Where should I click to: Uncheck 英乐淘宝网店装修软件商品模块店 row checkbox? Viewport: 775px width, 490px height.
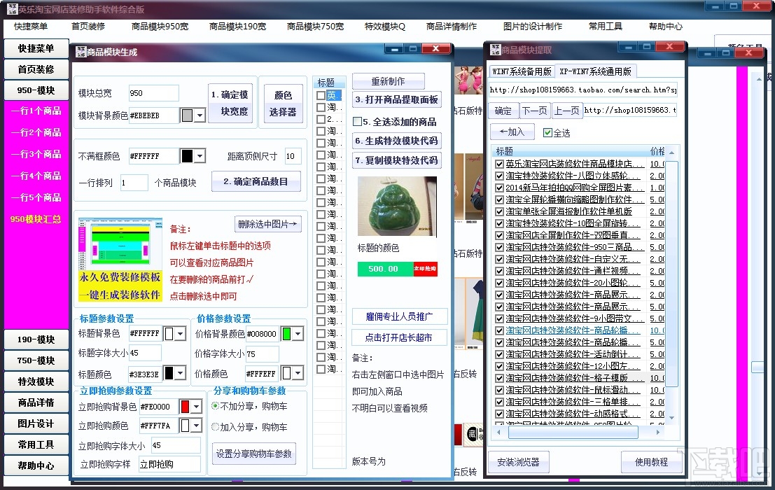pos(499,164)
